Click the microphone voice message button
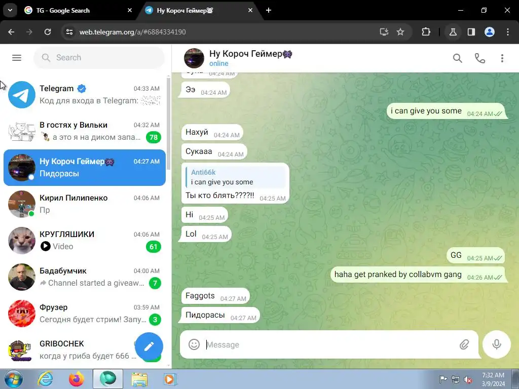This screenshot has height=389, width=519. tap(497, 344)
